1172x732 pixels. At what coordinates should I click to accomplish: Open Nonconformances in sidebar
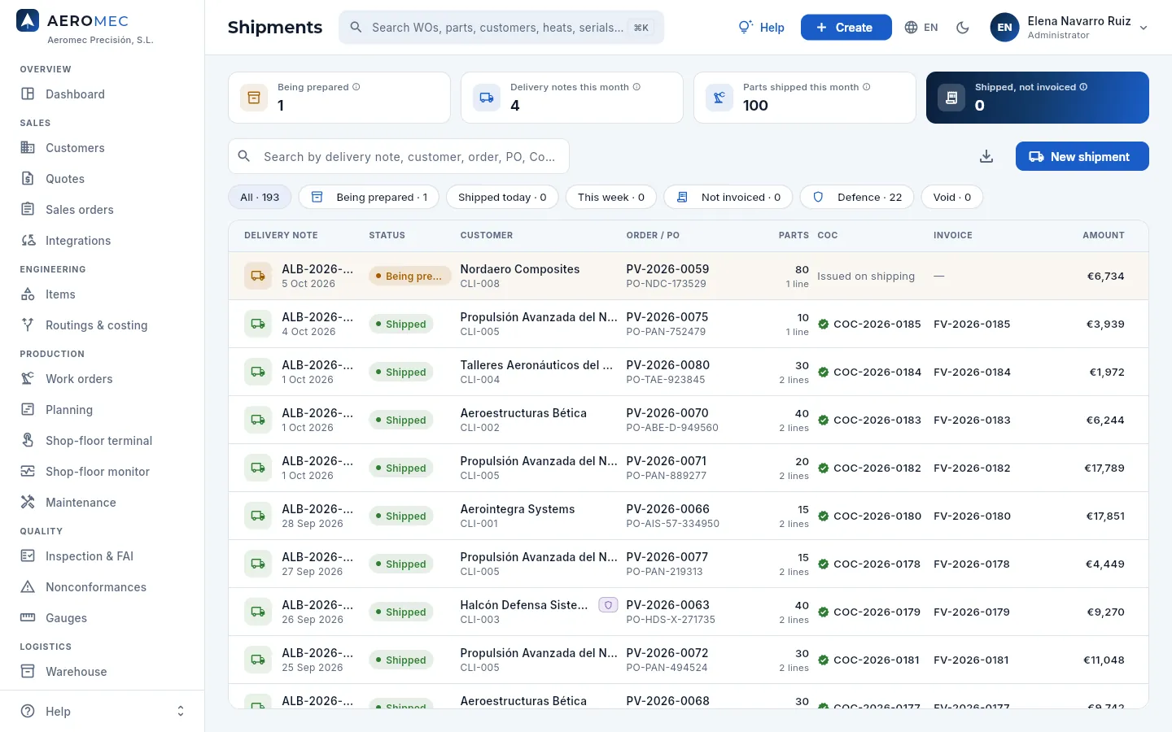pyautogui.click(x=102, y=587)
